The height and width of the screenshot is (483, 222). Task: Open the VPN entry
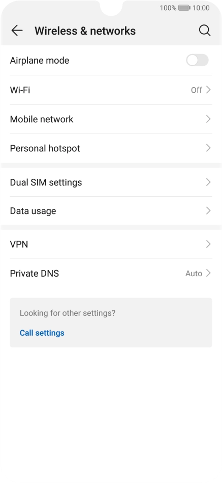tap(111, 244)
